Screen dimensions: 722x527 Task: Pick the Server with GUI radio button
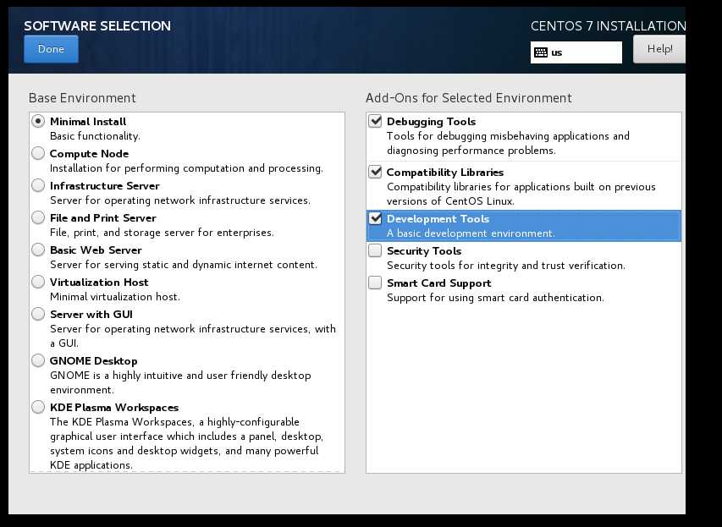[x=38, y=315]
